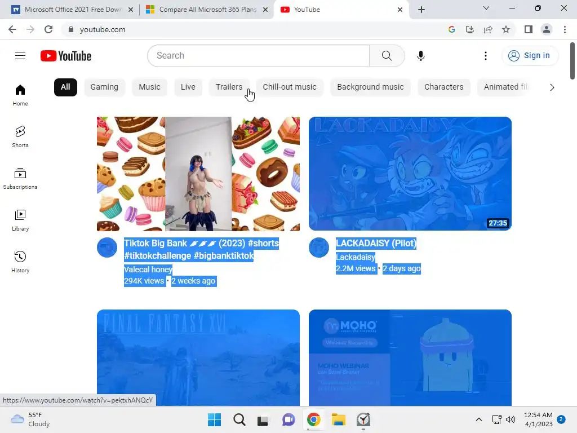Open Chrome three-dot menu
Image resolution: width=577 pixels, height=433 pixels.
[565, 29]
